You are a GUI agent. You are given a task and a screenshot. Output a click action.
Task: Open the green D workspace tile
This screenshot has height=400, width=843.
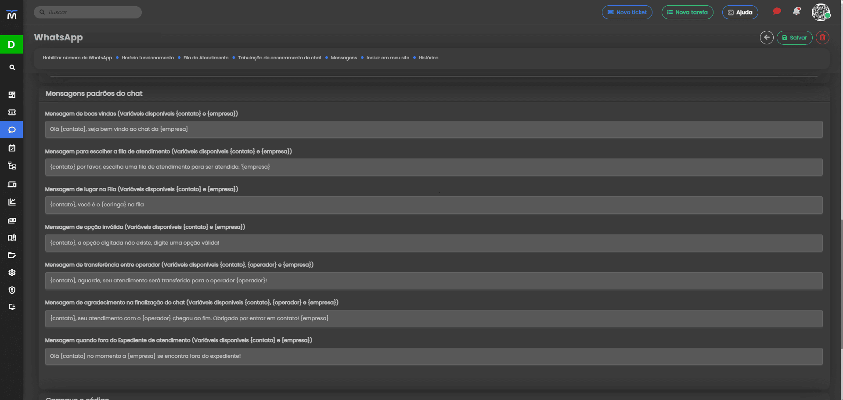(11, 44)
